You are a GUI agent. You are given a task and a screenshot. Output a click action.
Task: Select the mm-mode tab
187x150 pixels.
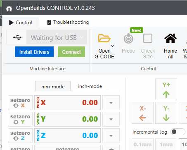pyautogui.click(x=53, y=86)
